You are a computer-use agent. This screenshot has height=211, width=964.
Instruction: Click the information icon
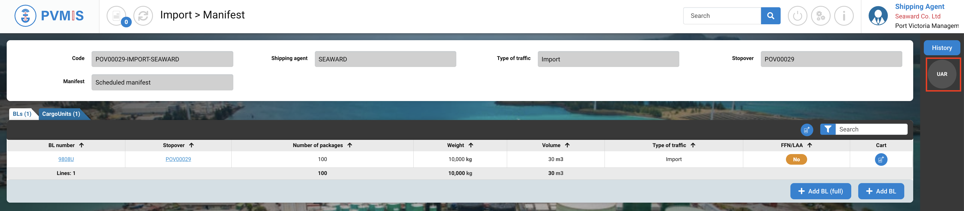click(x=843, y=16)
